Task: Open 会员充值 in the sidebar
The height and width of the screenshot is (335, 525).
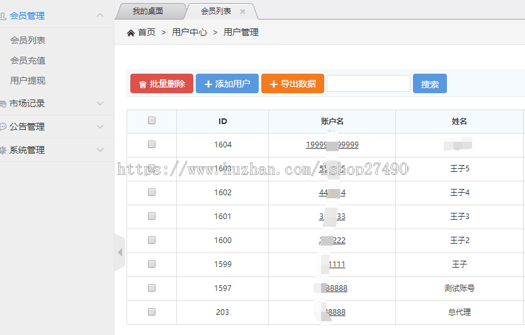Action: [x=28, y=60]
